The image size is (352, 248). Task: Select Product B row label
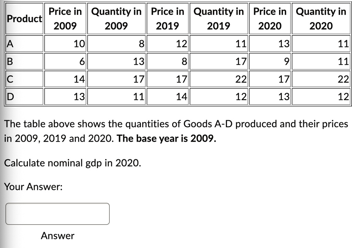click(x=24, y=61)
